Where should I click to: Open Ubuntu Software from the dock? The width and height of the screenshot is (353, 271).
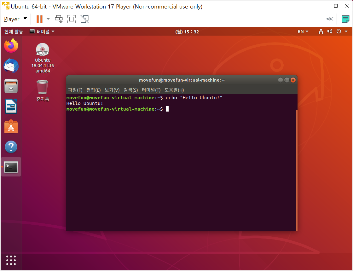(x=11, y=126)
